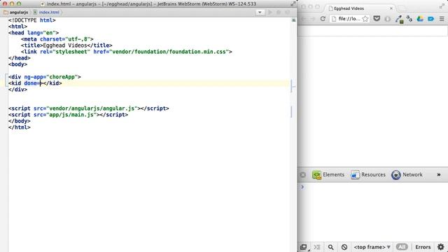Show more DevTools panels chevron
The height and width of the screenshot is (252, 448).
pyautogui.click(x=439, y=174)
